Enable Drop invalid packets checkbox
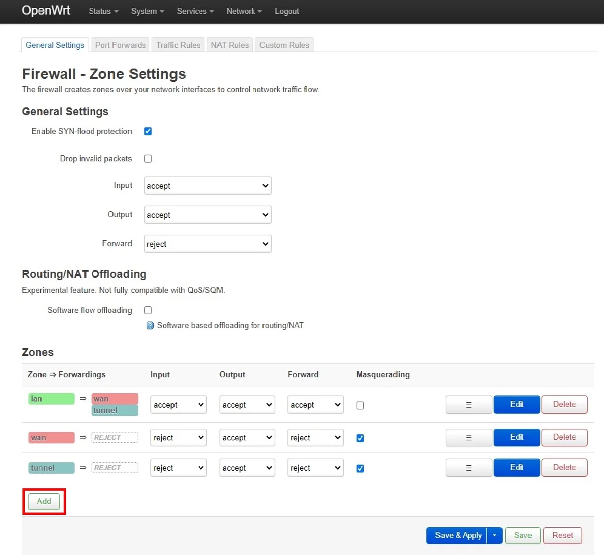 click(x=148, y=159)
